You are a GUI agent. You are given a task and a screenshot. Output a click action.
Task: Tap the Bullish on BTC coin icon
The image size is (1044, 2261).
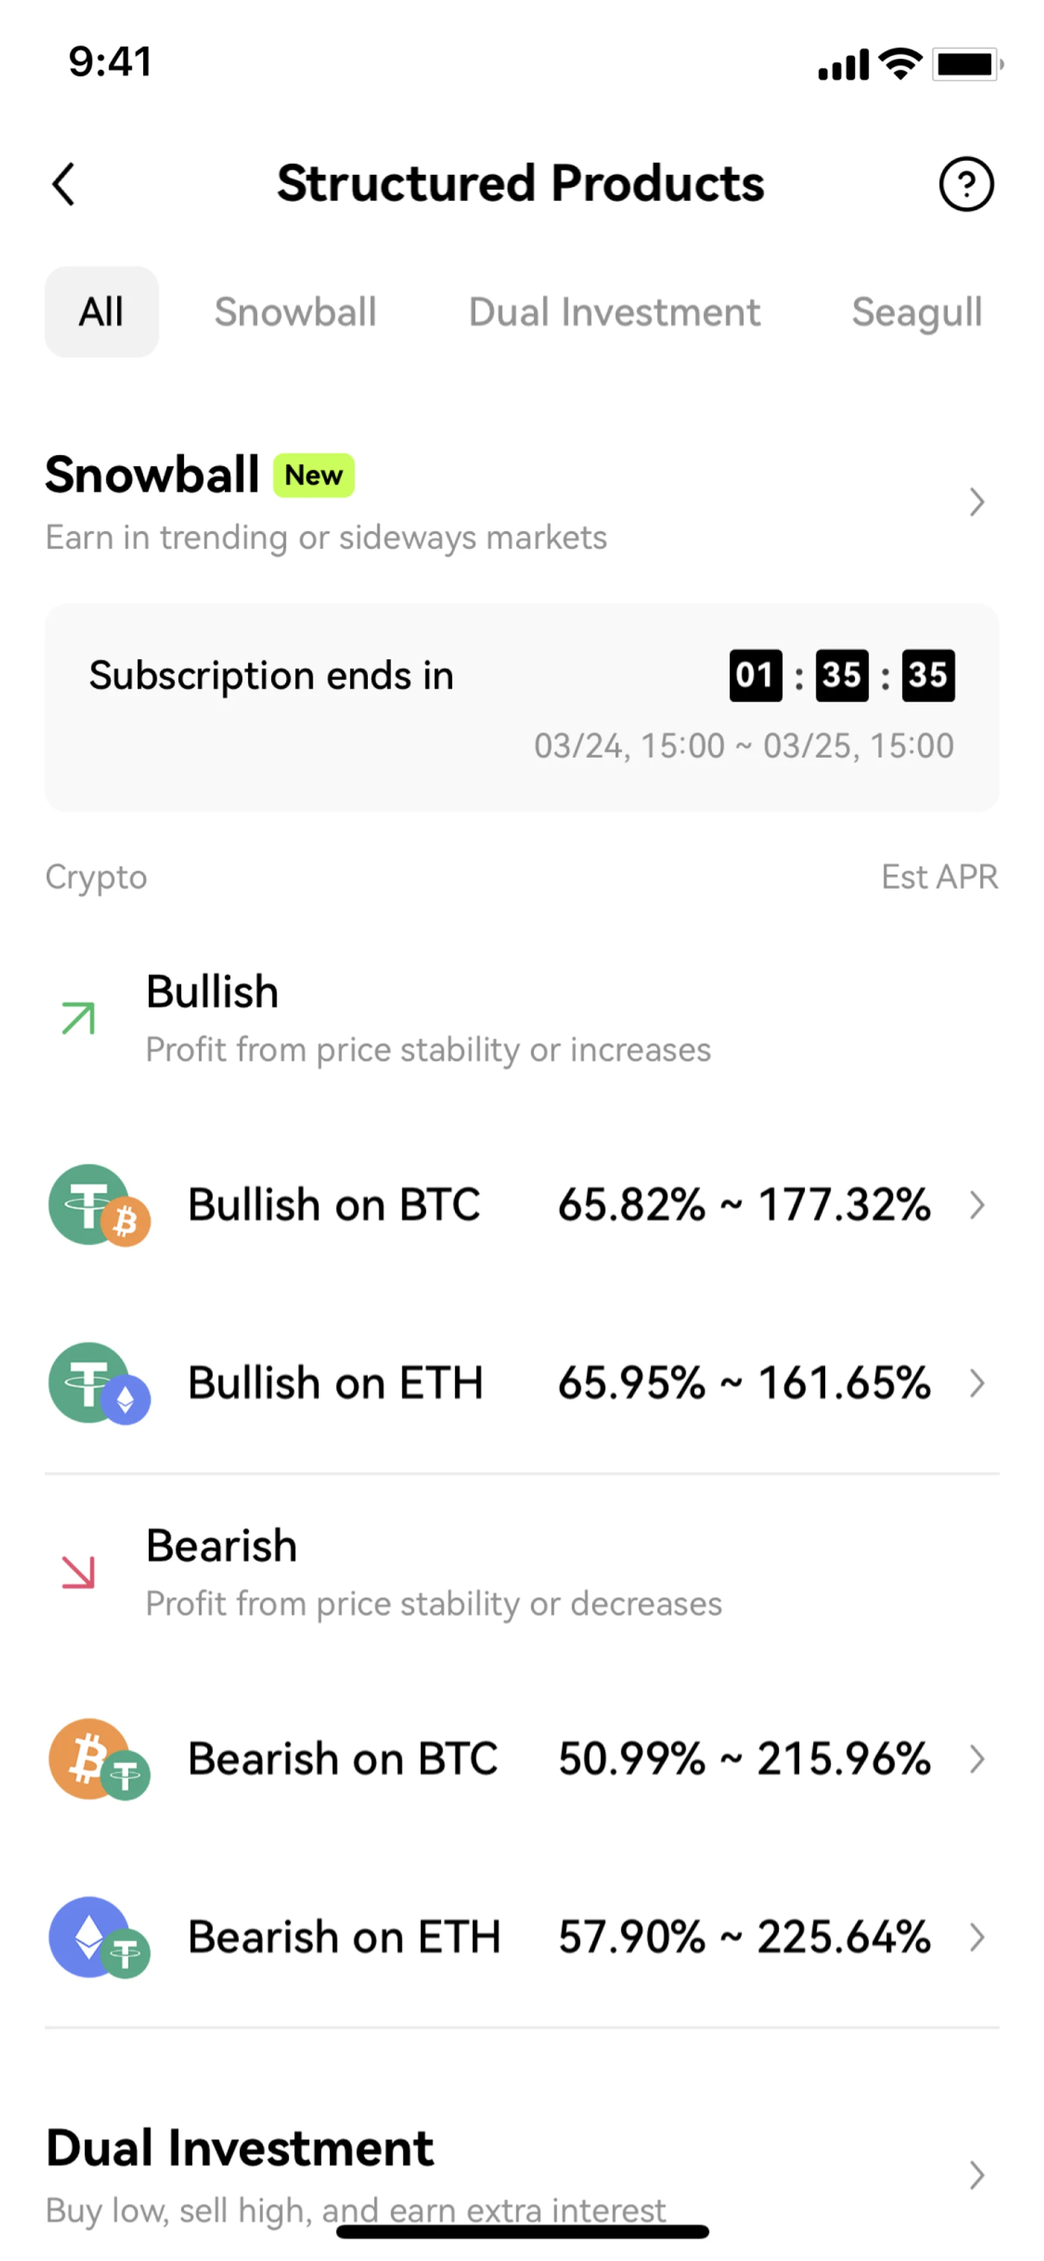coord(99,1204)
